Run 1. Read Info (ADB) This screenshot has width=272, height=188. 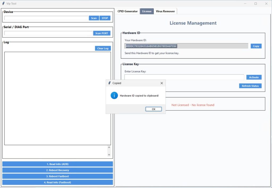(x=58, y=164)
